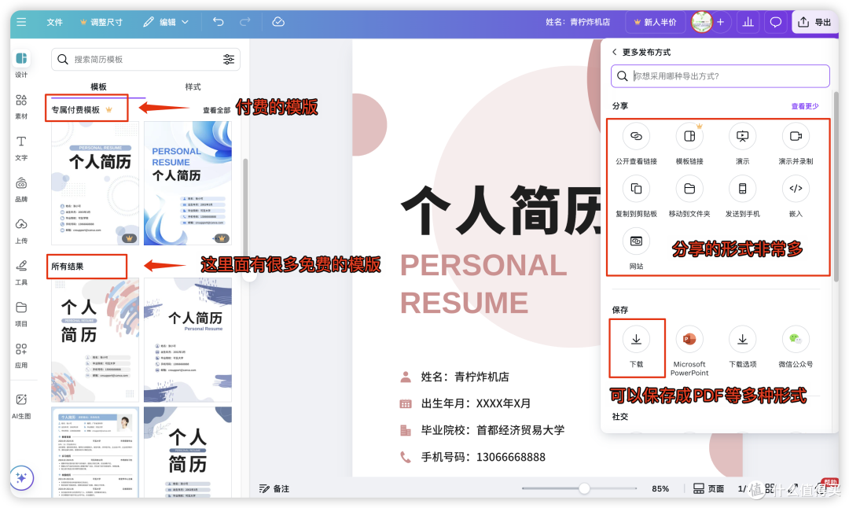
Task: Open the analytics bar chart icon
Action: [x=748, y=22]
